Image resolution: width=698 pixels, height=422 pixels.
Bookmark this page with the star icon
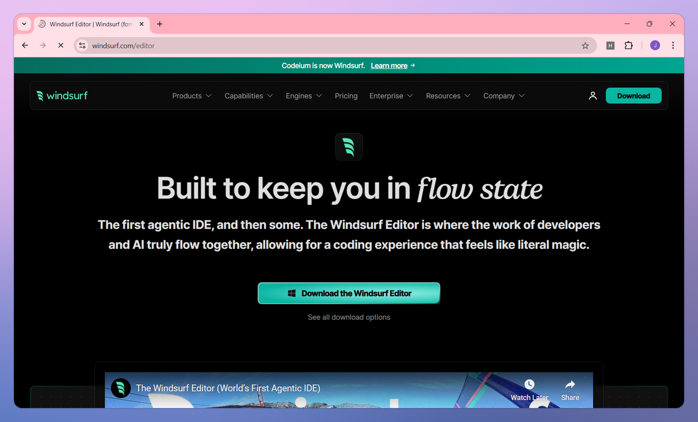(585, 45)
